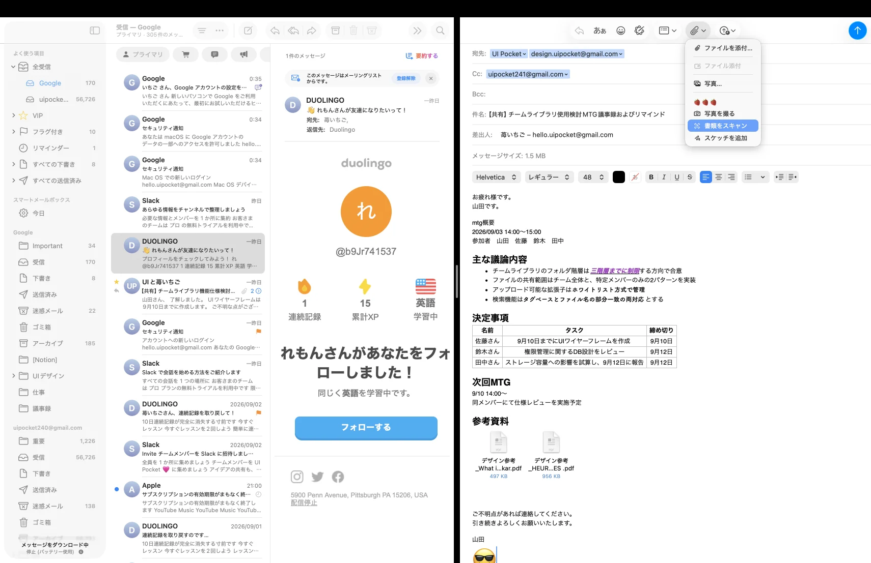Viewport: 871px width, 563px height.
Task: Select the Apple サブスクリプション message
Action: [188, 497]
